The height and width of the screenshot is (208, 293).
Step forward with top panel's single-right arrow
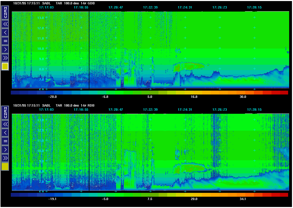point(5,49)
